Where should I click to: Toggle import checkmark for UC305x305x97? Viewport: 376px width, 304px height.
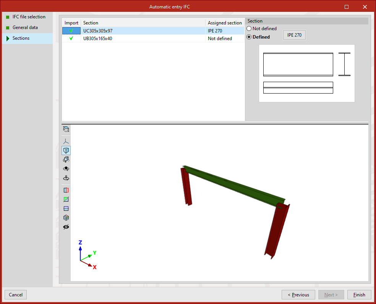[71, 31]
